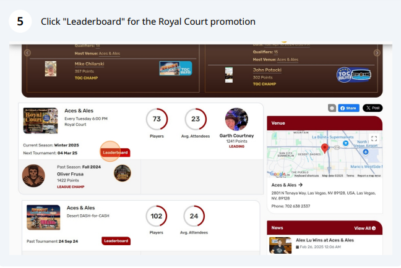Viewport: 401px width, 268px height.
Task: Click Garth Courtney name text
Action: [x=236, y=135]
